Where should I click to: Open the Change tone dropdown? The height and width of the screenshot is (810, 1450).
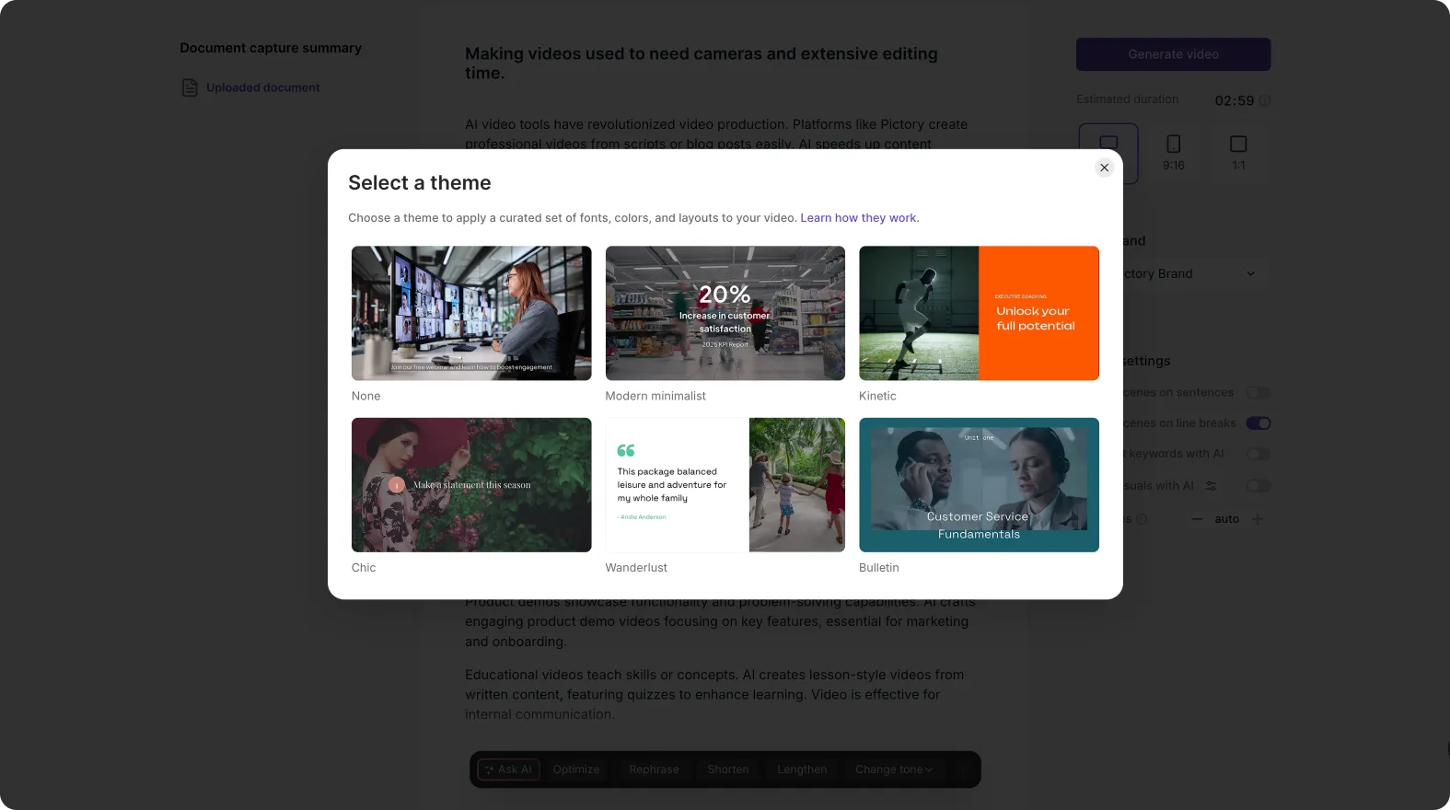click(x=894, y=769)
